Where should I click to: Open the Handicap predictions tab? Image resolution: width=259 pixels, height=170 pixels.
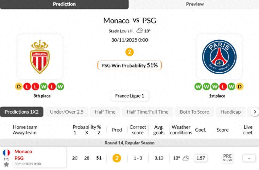click(230, 112)
